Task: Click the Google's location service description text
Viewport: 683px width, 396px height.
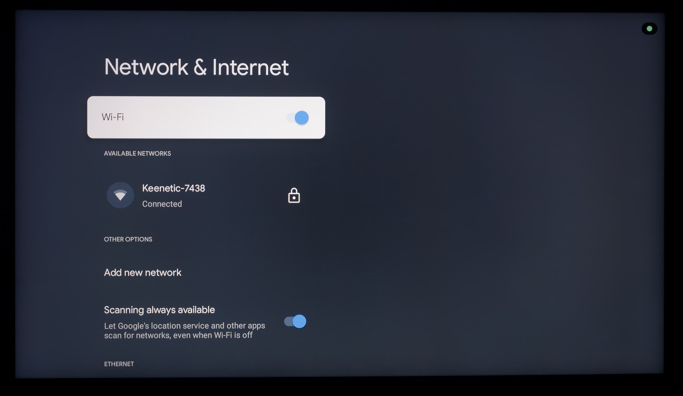Action: click(x=185, y=330)
